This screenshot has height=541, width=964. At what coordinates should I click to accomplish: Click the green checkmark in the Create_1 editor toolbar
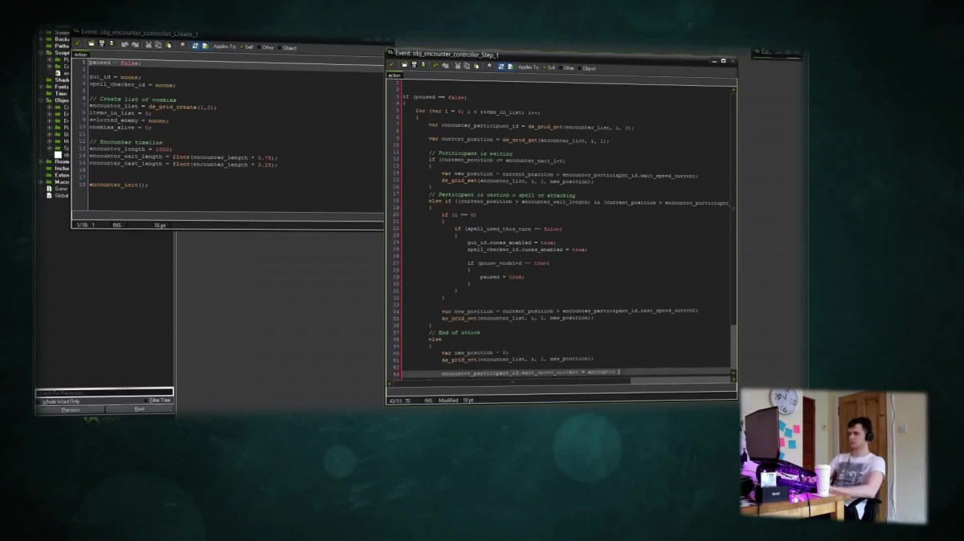[x=79, y=43]
